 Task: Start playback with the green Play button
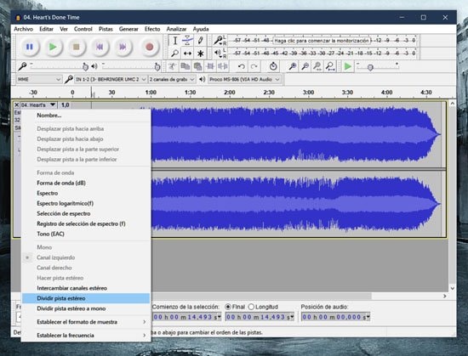(53, 47)
